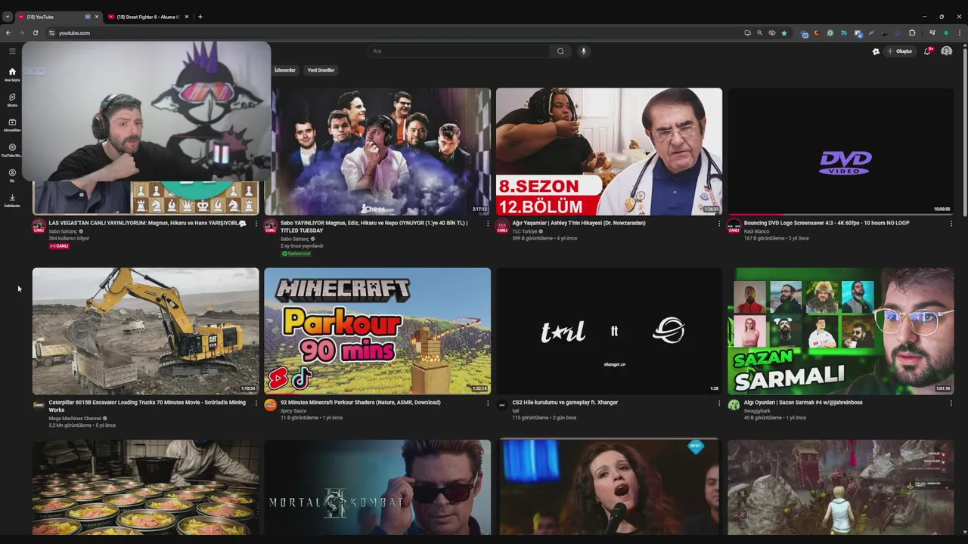Image resolution: width=968 pixels, height=544 pixels.
Task: Click the search magnifier button
Action: 560,51
